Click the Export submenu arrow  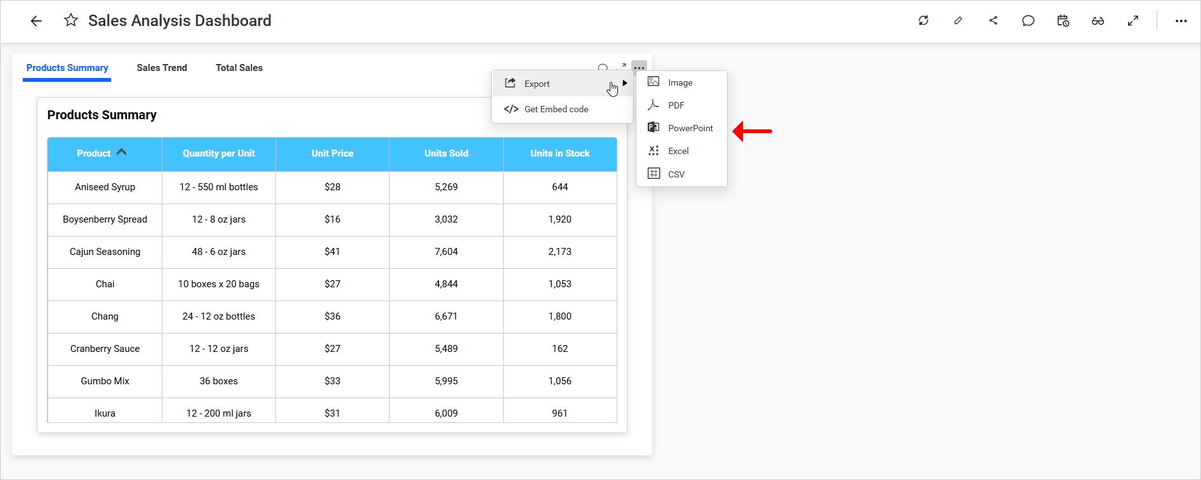(x=625, y=83)
